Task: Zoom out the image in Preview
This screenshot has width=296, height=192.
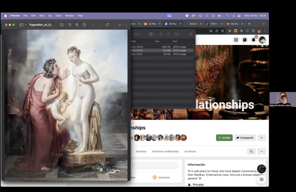Action: [x=70, y=25]
